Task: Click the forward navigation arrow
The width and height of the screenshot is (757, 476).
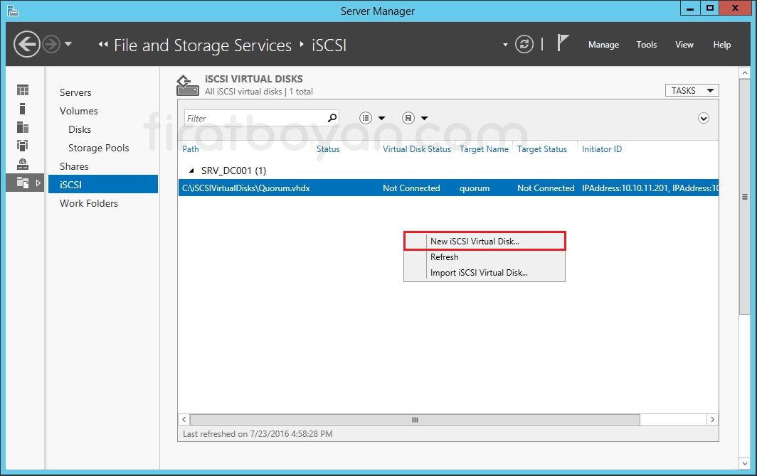Action: click(x=51, y=44)
